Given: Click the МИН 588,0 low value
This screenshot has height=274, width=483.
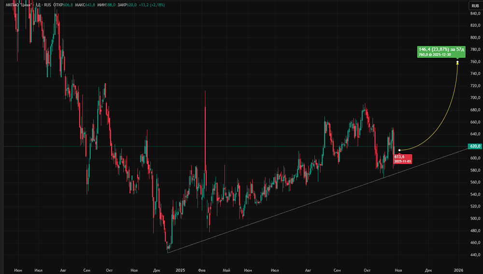Looking at the screenshot, I should (106, 5).
